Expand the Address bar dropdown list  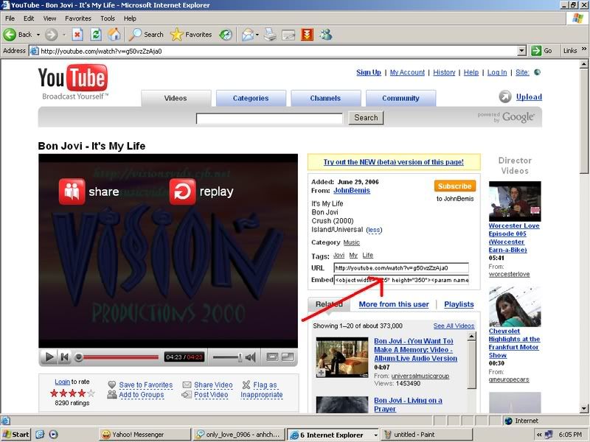pos(521,51)
